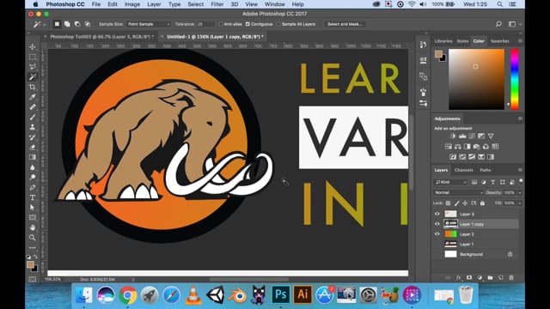Select the Crop tool

coord(33,87)
